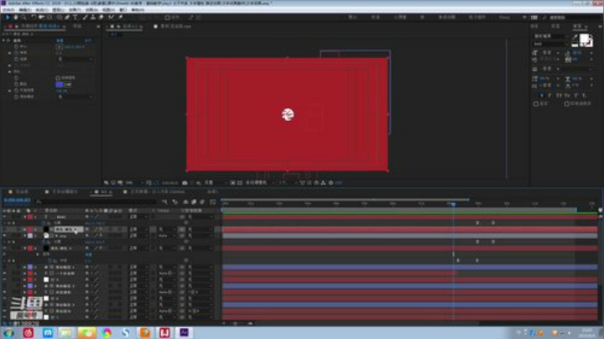The height and width of the screenshot is (339, 604).
Task: Collapse the fx effect group in Effect Controls
Action: pyautogui.click(x=4, y=40)
